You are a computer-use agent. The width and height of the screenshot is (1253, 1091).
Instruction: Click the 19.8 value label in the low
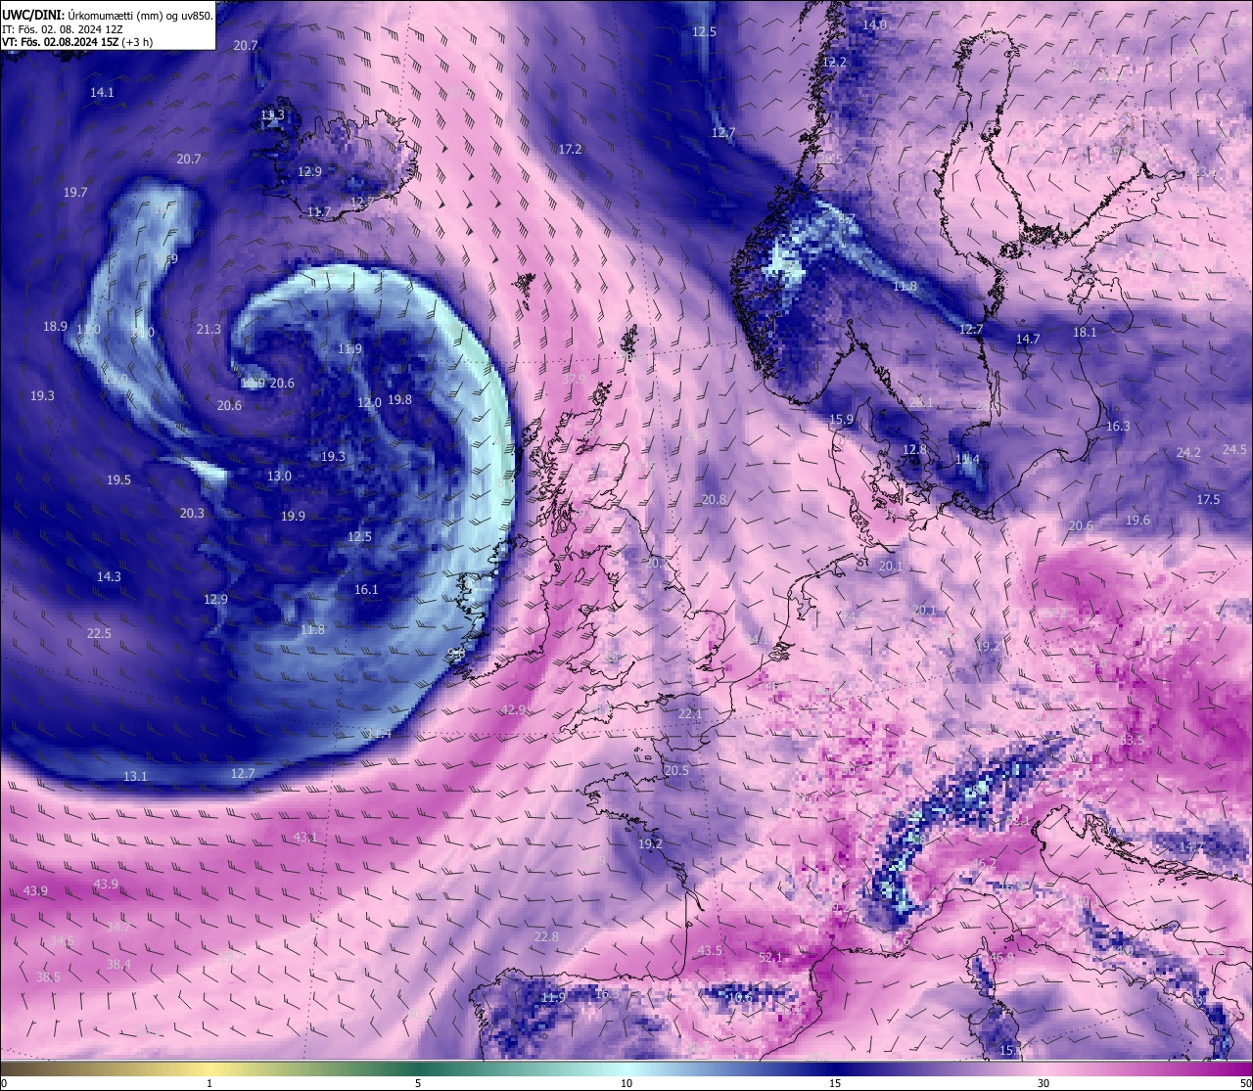399,400
